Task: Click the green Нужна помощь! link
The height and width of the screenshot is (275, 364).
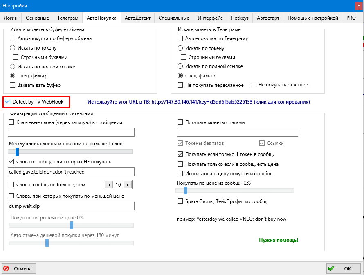Action: pyautogui.click(x=279, y=240)
